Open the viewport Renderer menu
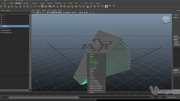The width and height of the screenshot is (180, 101). pos(54,11)
